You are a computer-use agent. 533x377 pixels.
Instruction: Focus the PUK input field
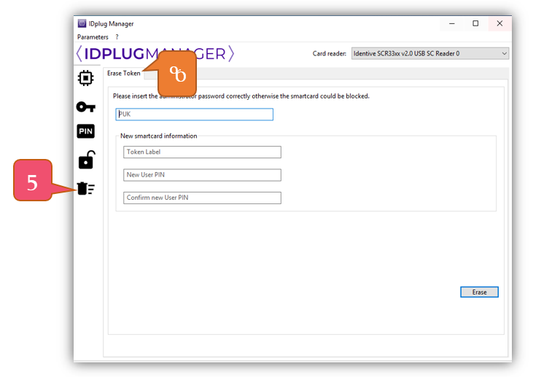pyautogui.click(x=194, y=114)
